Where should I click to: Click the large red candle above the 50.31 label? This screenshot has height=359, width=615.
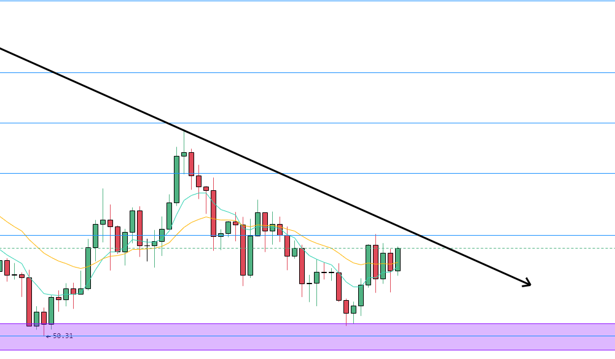click(x=29, y=301)
